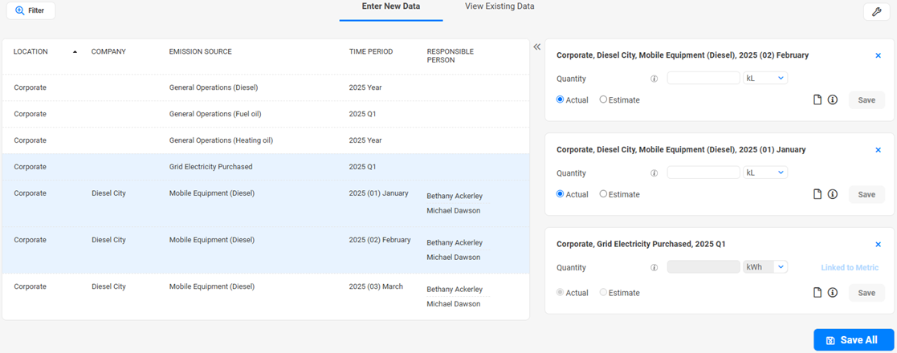Click 2025 Year in General Operations (Diesel) row
The height and width of the screenshot is (353, 897).
click(365, 87)
